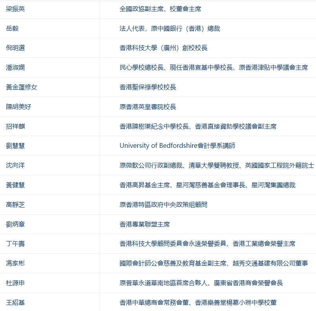Image resolution: width=316 pixels, height=311 pixels.
Task: Click the text 原香港特區政府中央政策組顧問
Action: click(163, 204)
